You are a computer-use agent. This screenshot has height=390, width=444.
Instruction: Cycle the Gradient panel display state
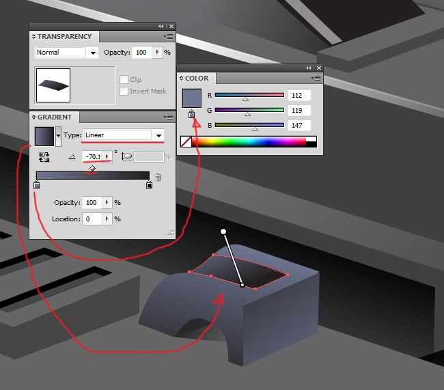point(33,117)
